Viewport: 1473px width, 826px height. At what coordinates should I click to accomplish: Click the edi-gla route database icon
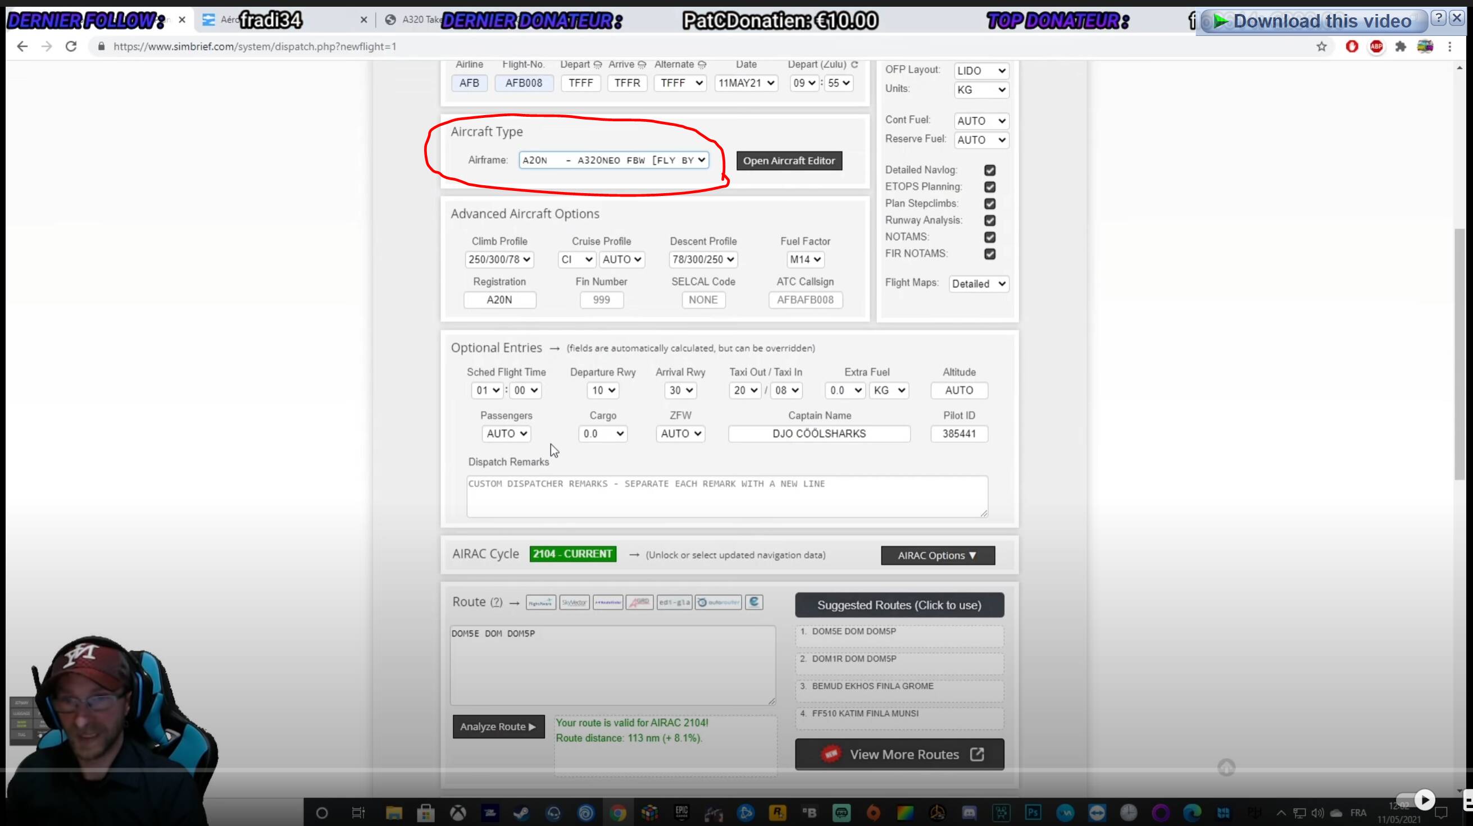click(674, 602)
